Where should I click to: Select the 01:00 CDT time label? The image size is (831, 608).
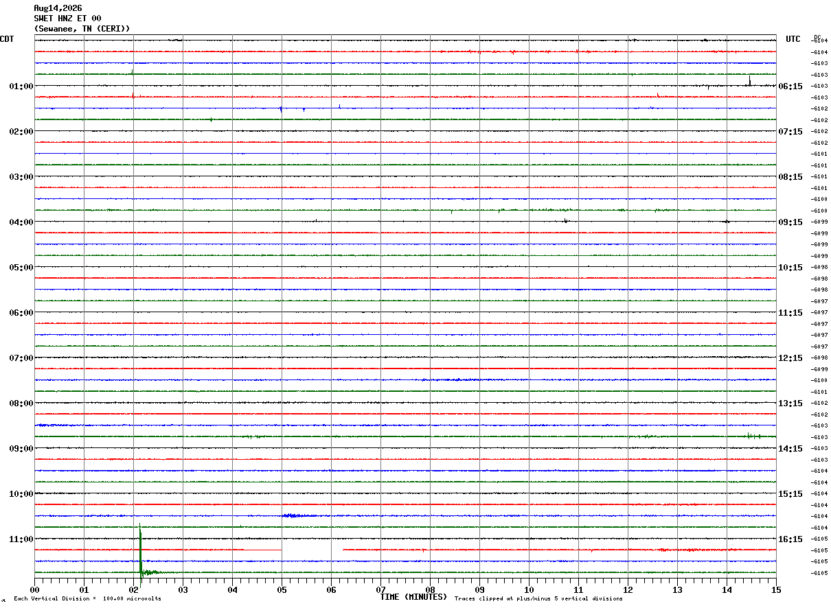click(x=21, y=86)
